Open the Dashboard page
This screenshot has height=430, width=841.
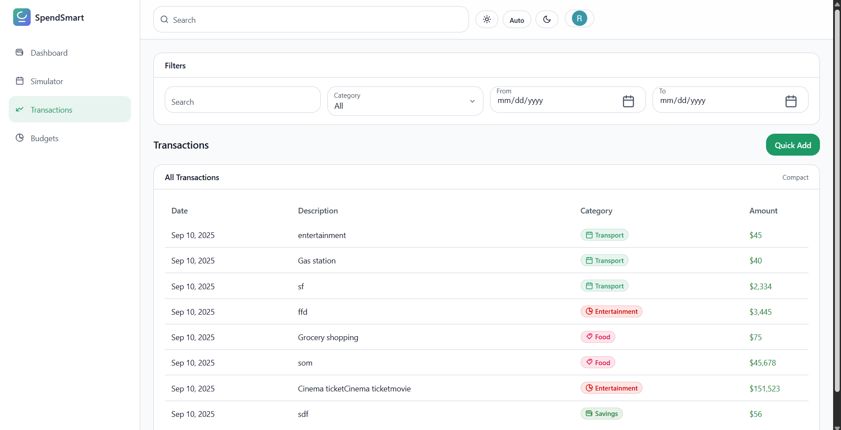click(x=70, y=53)
